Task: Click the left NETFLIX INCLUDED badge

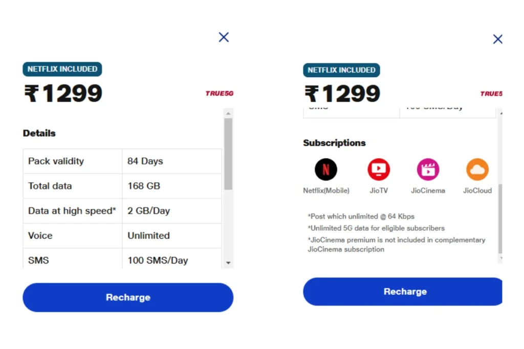Action: click(x=62, y=69)
